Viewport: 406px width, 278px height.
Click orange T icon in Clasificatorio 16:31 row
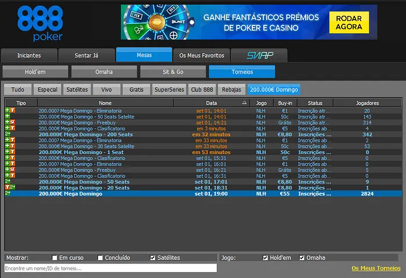[12, 176]
